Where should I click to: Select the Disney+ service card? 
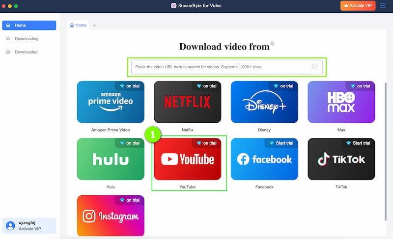point(264,102)
